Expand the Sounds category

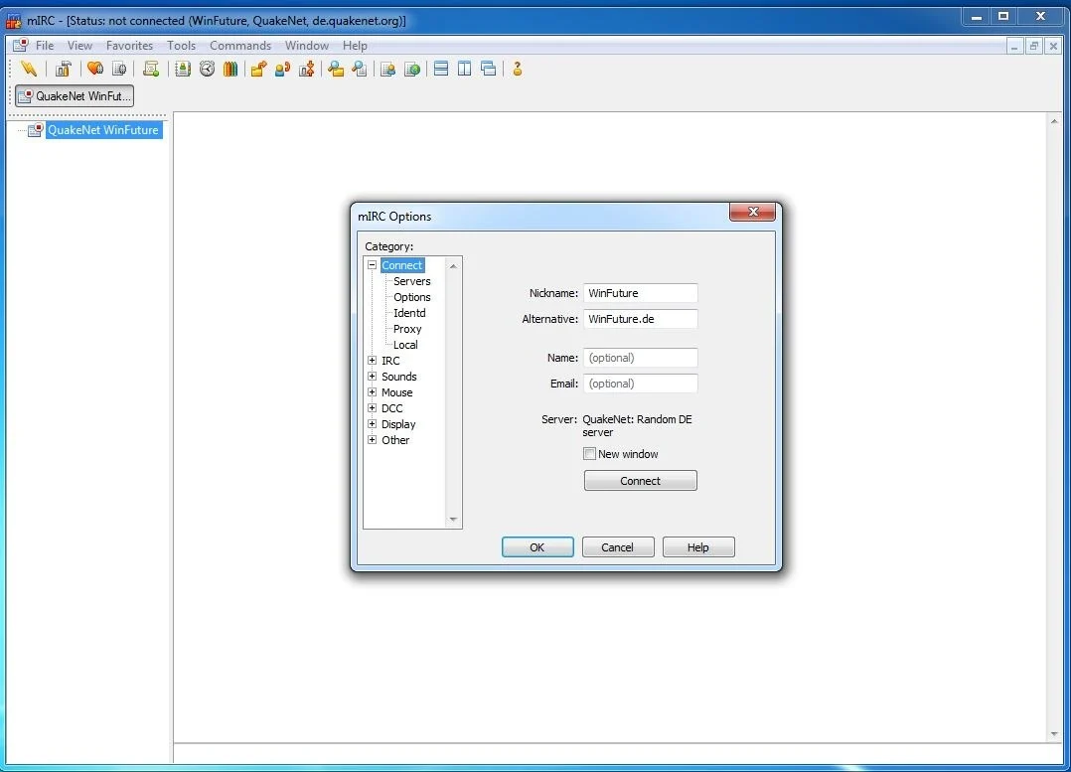click(373, 376)
